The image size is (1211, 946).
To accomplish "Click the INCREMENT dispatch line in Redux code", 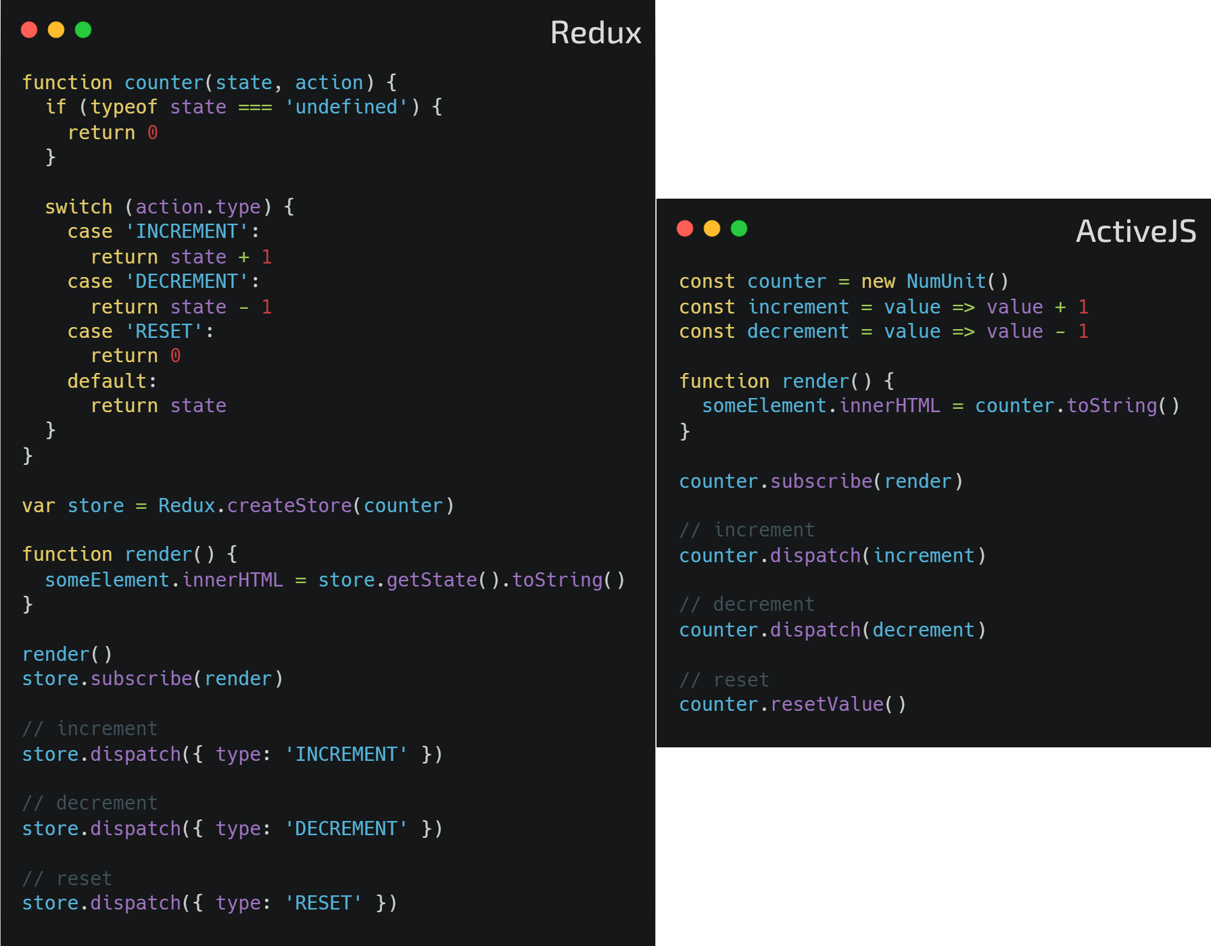I will pos(232,754).
